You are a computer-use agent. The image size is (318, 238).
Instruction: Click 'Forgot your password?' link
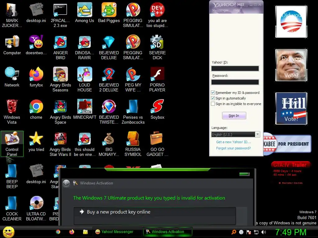click(x=234, y=148)
